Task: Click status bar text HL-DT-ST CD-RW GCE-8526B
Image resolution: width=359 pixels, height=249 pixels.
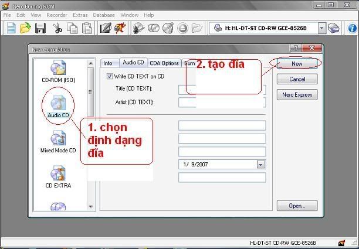Action: [283, 243]
